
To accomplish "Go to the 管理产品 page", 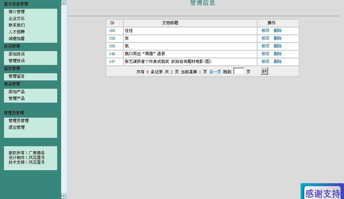I will click(x=17, y=98).
